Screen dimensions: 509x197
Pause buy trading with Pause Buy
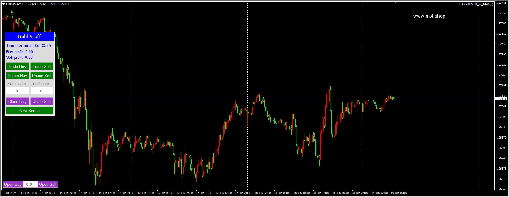(x=17, y=76)
